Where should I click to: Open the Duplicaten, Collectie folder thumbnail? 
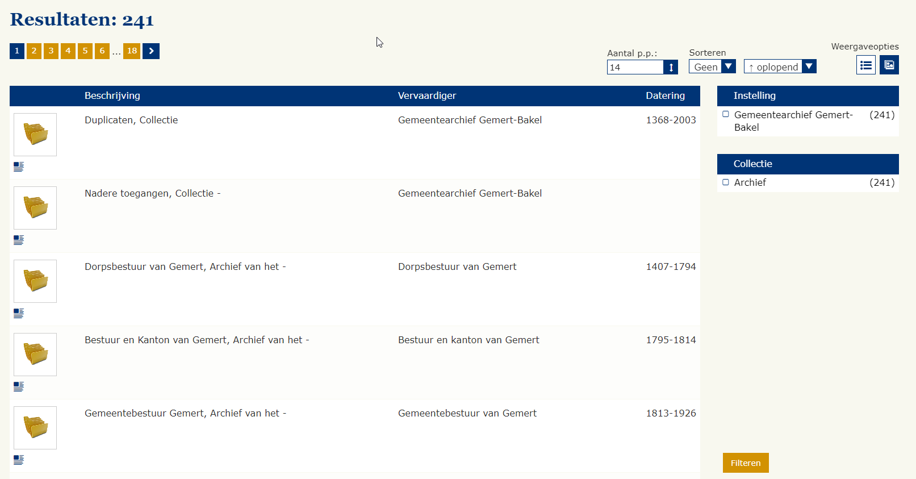click(35, 135)
